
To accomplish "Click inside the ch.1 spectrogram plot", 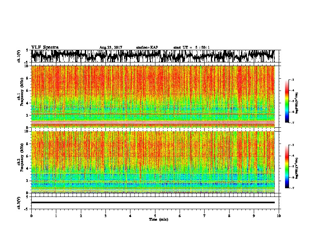I will pos(153,96).
